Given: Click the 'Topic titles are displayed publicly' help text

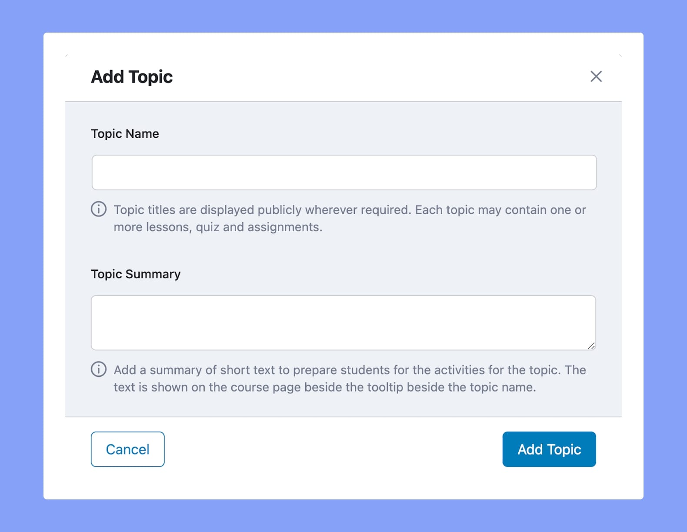Looking at the screenshot, I should 350,218.
